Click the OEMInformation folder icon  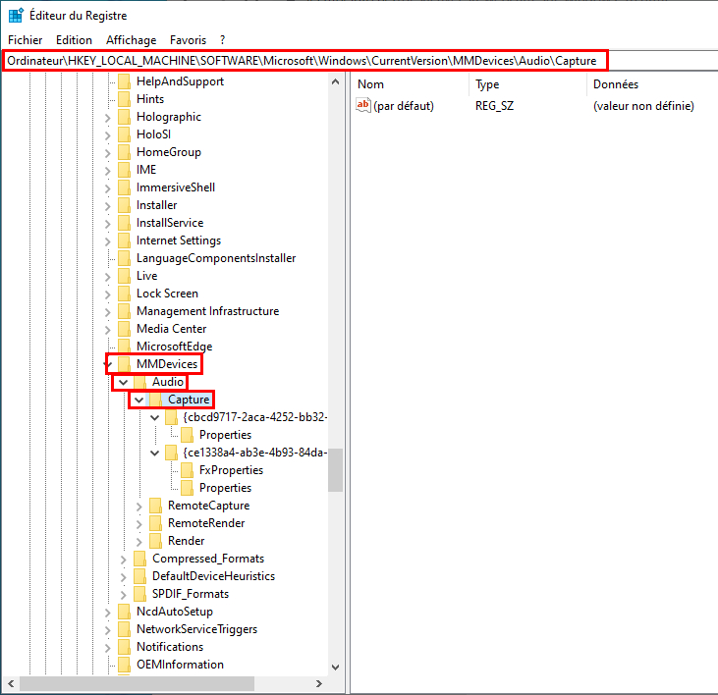pos(124,665)
